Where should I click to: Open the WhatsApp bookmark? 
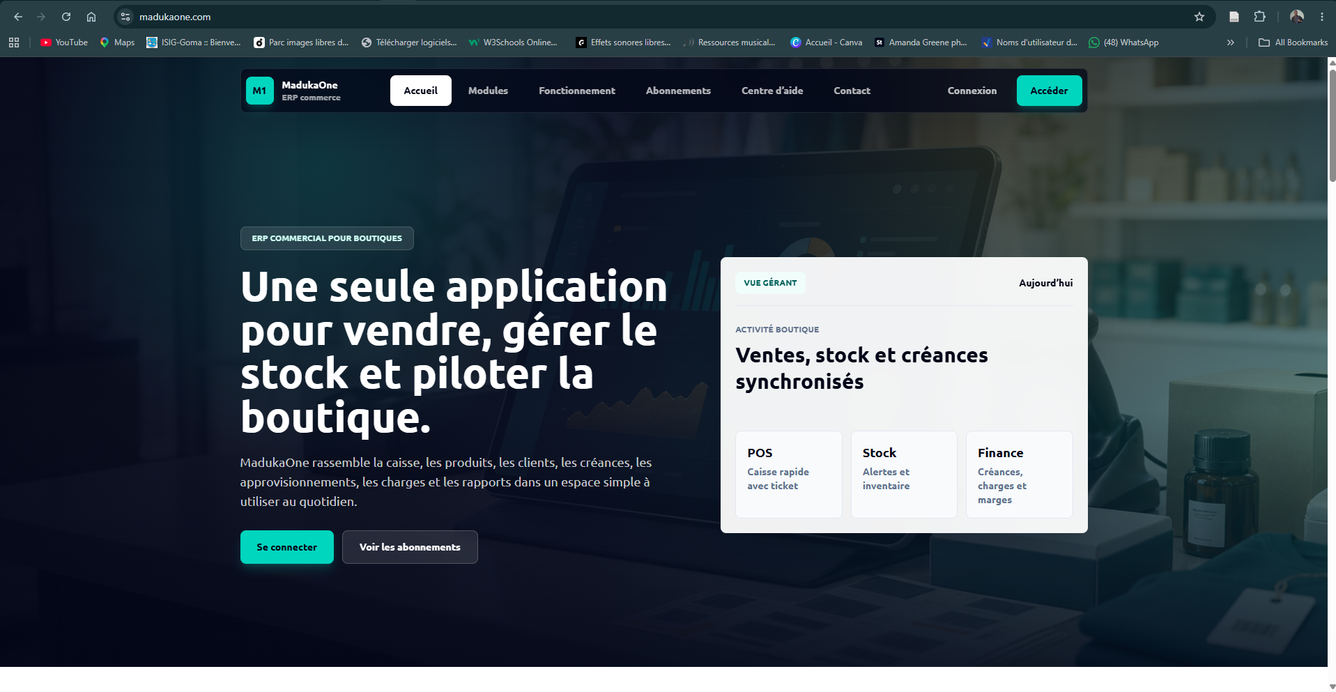(x=1123, y=43)
